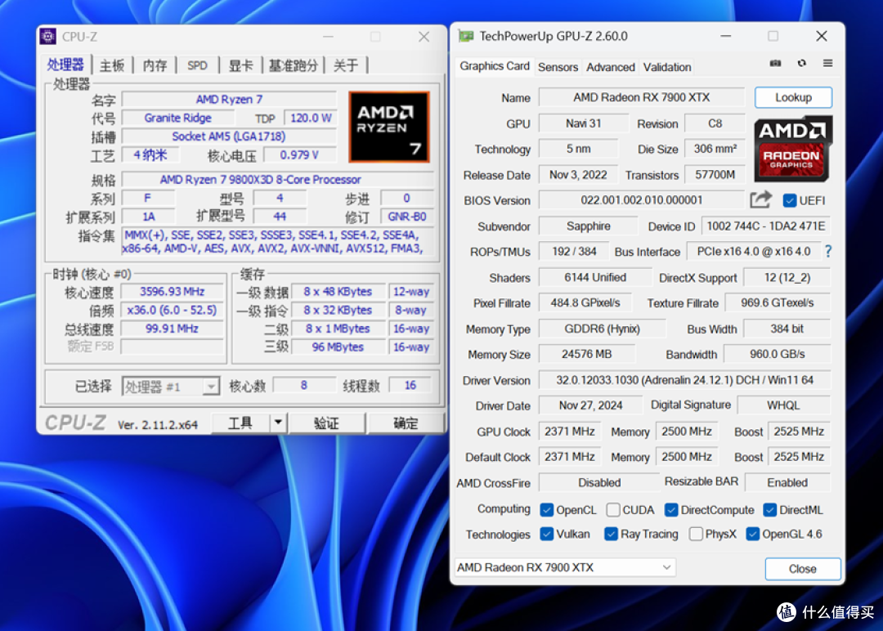Toggle the PhysX checkbox
The height and width of the screenshot is (631, 883).
[x=696, y=535]
